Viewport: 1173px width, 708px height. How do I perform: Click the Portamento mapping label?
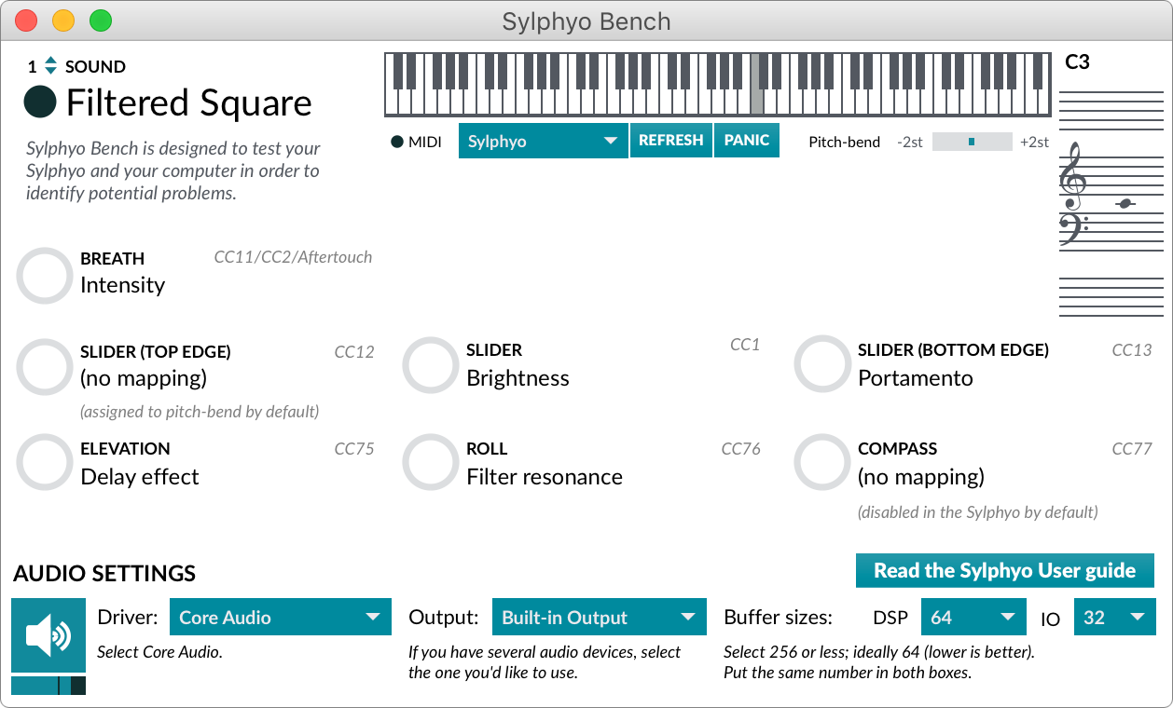(916, 378)
